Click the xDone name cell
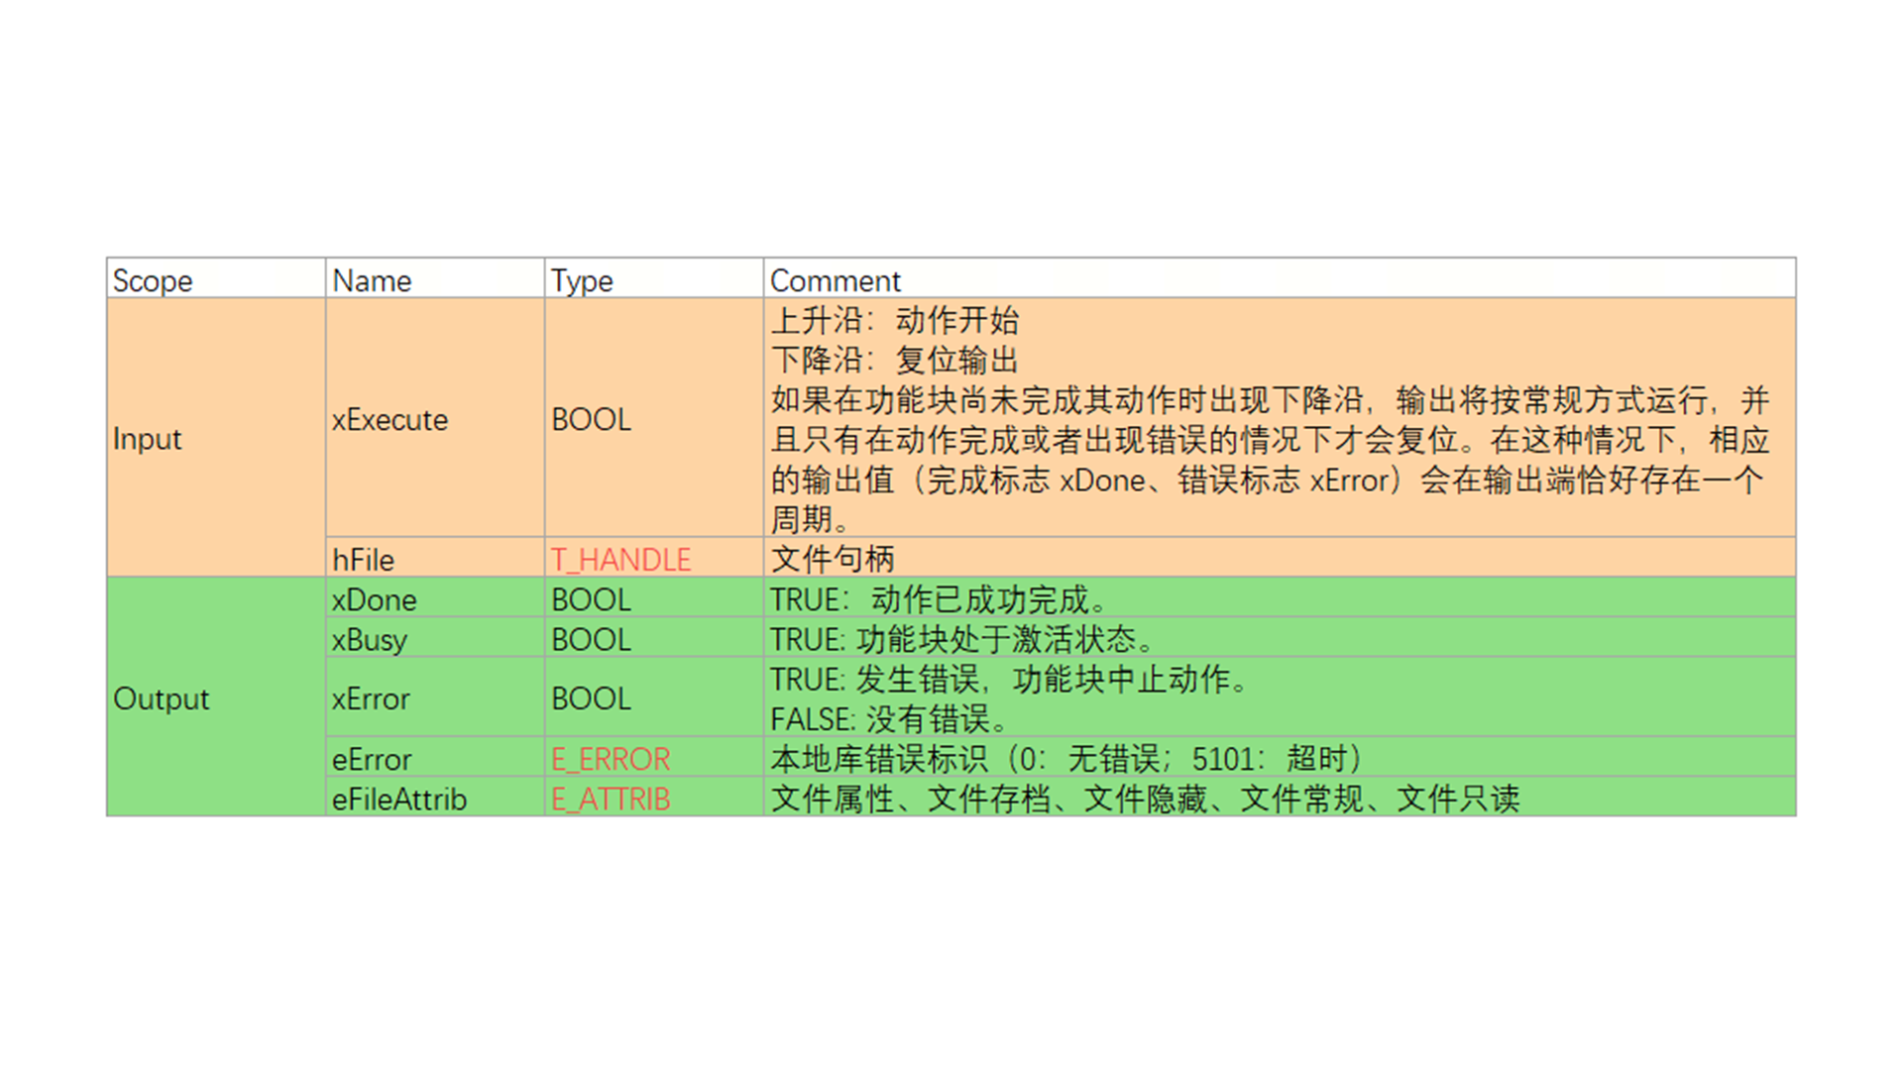Screen dimensions: 1903x1070 click(374, 599)
